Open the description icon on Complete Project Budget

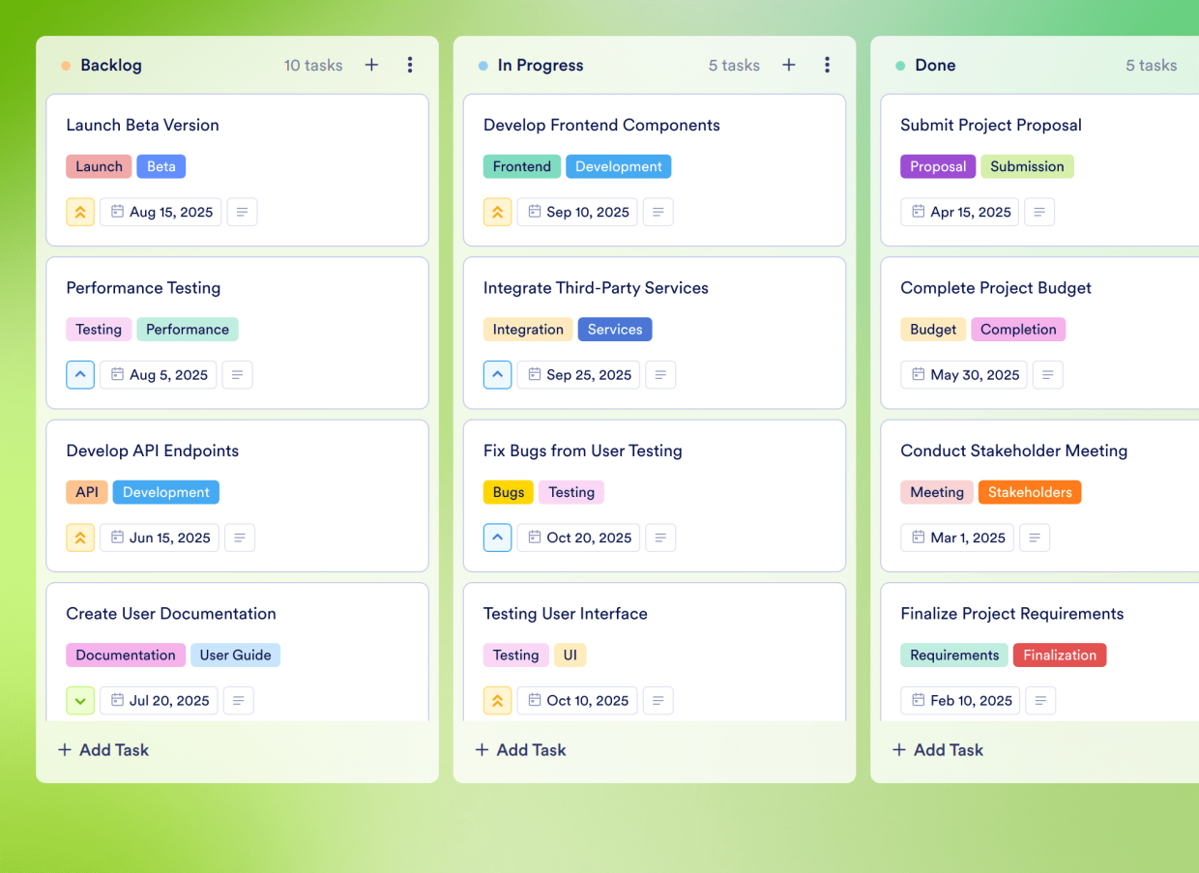point(1047,374)
